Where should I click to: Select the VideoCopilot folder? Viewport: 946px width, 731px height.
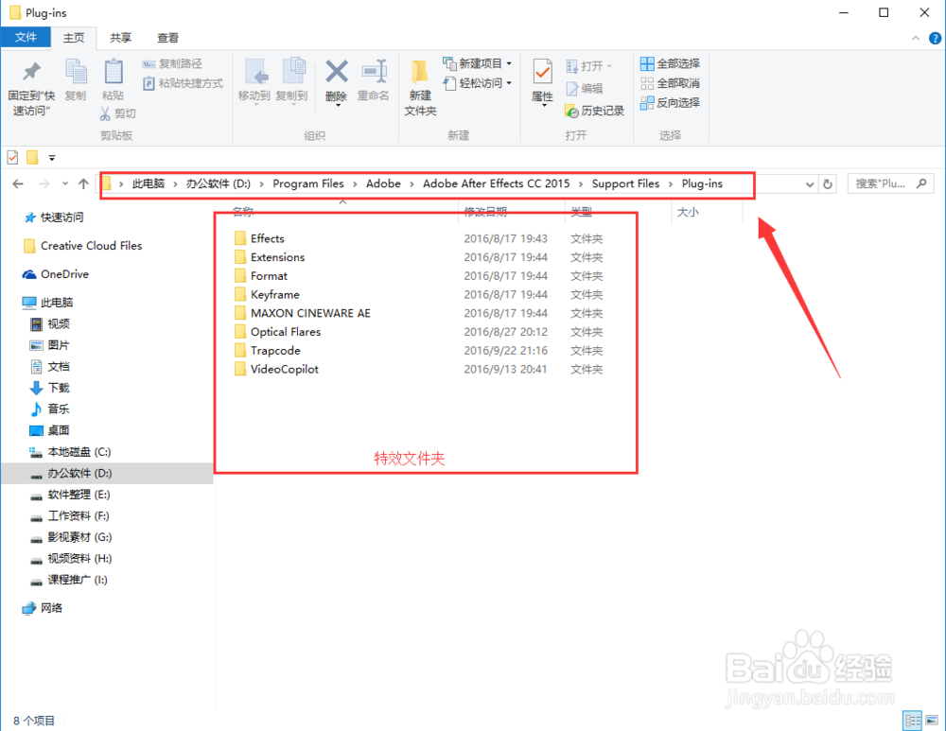click(x=284, y=370)
